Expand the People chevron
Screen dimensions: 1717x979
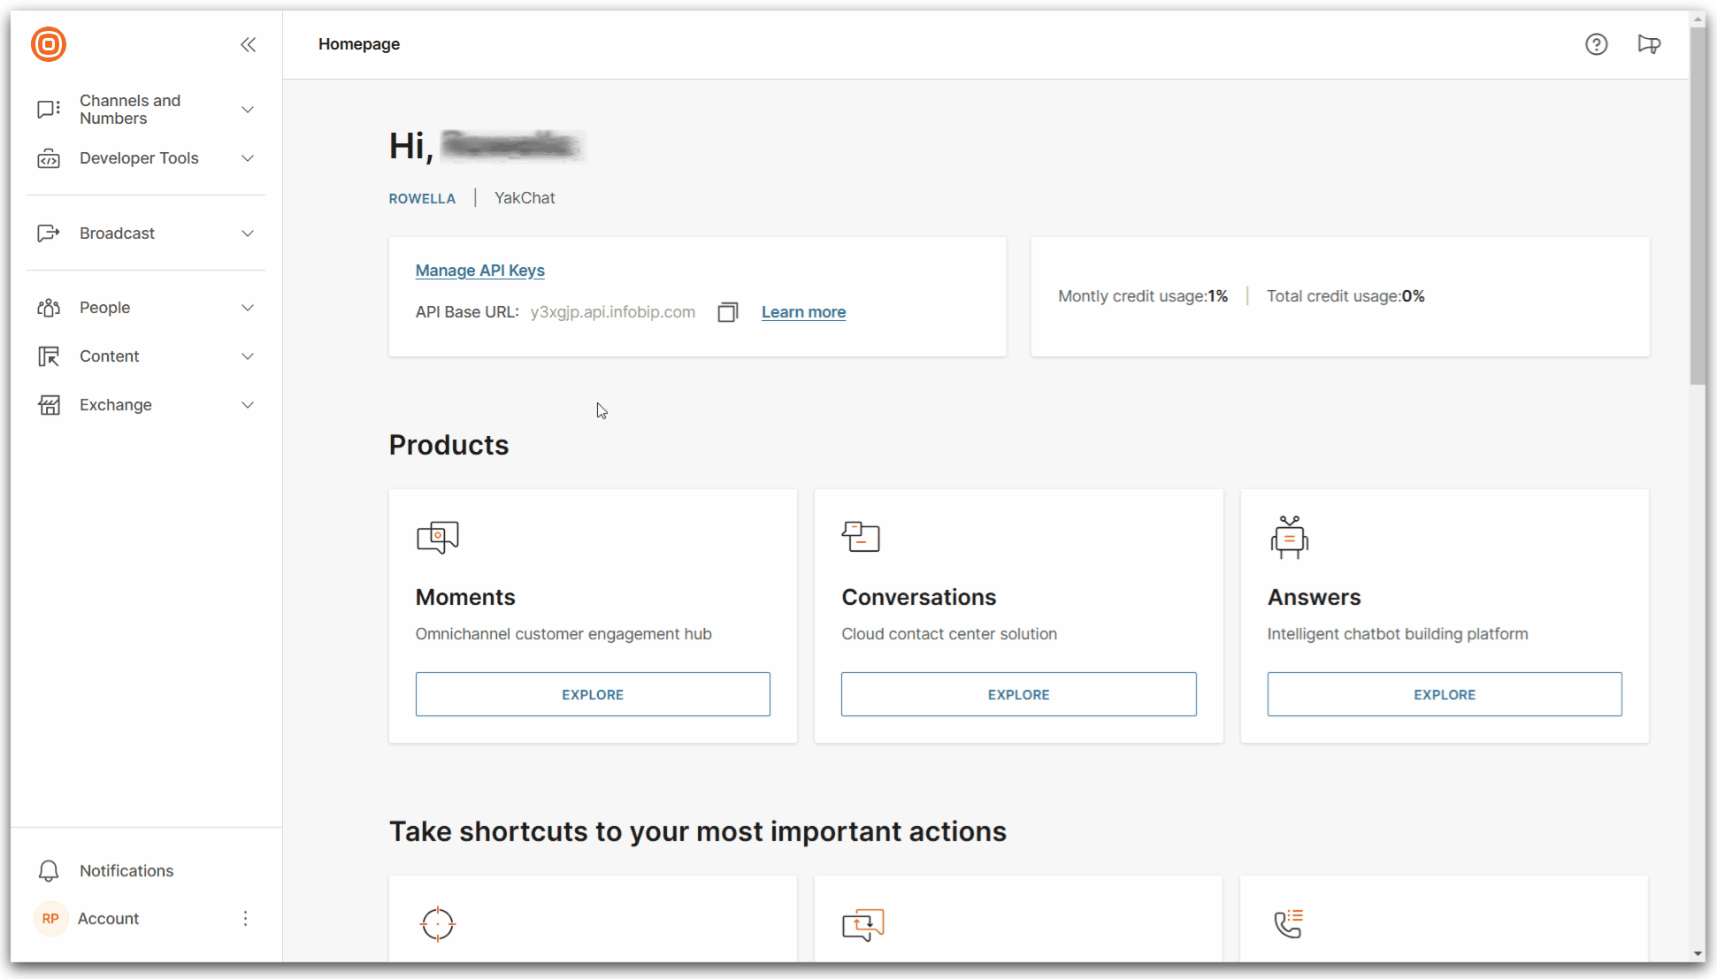pos(248,308)
